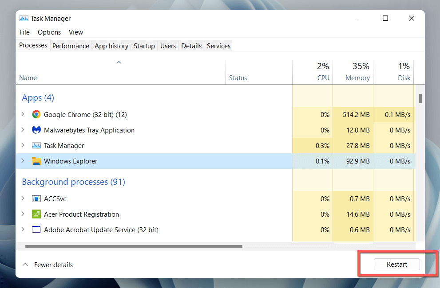Select the Windows Explorer row
Image resolution: width=440 pixels, height=288 pixels.
pos(133,161)
